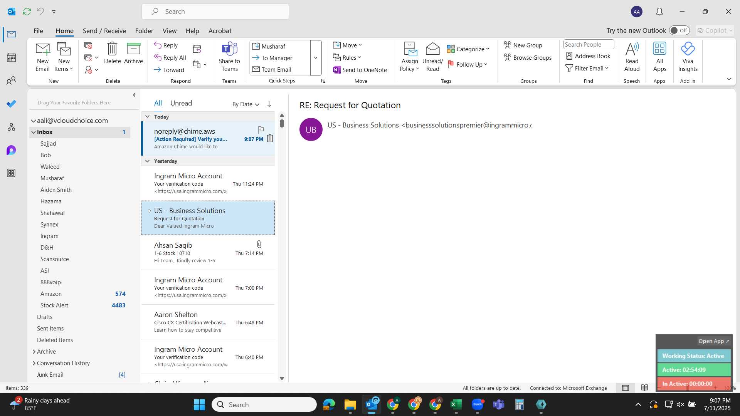Click the Windows Start button
This screenshot has width=740, height=416.
[199, 404]
